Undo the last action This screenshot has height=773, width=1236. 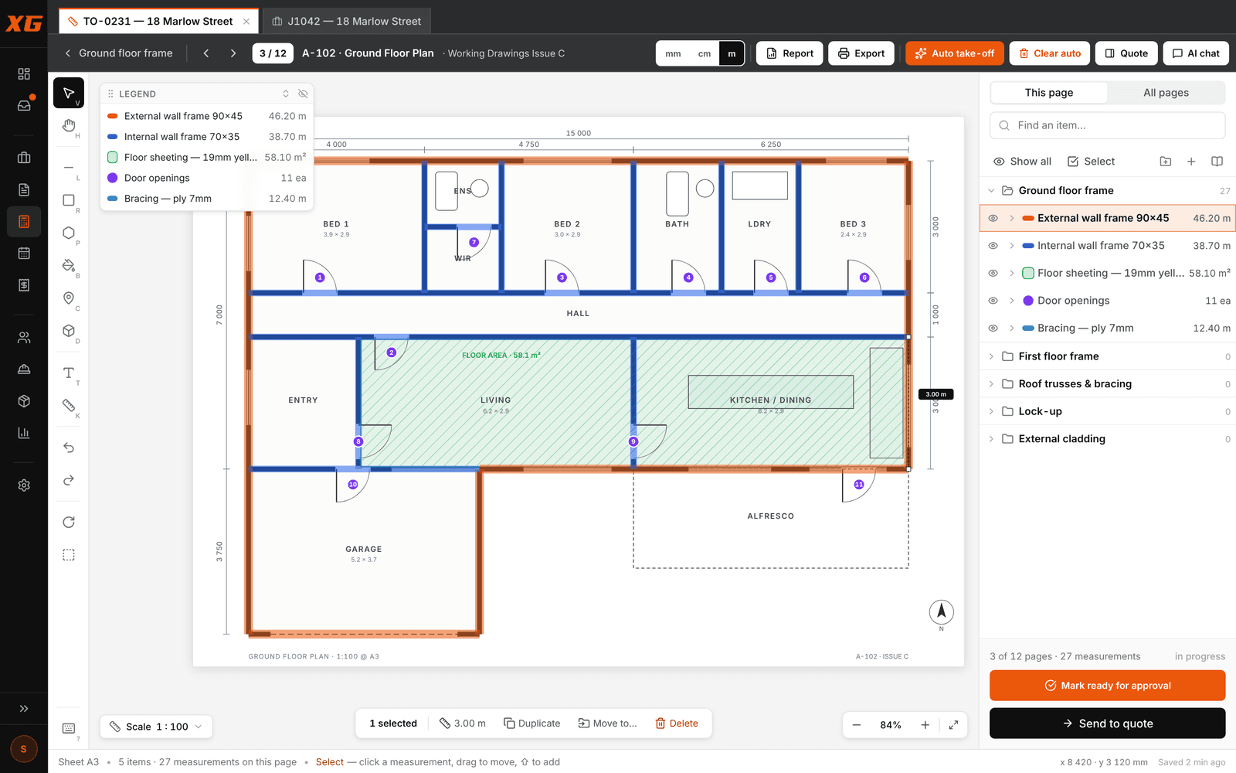[x=69, y=448]
